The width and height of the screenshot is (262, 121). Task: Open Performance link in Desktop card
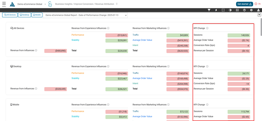point(78,73)
